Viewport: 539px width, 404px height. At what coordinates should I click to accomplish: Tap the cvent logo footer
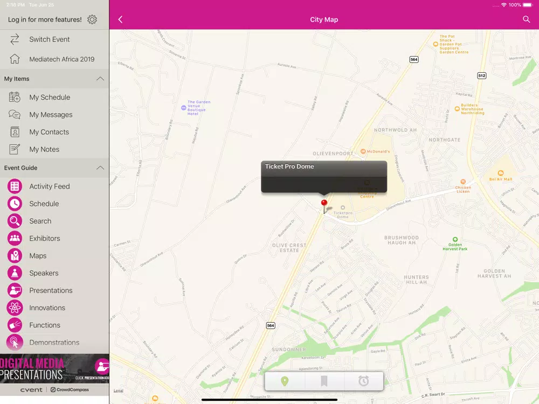point(31,389)
